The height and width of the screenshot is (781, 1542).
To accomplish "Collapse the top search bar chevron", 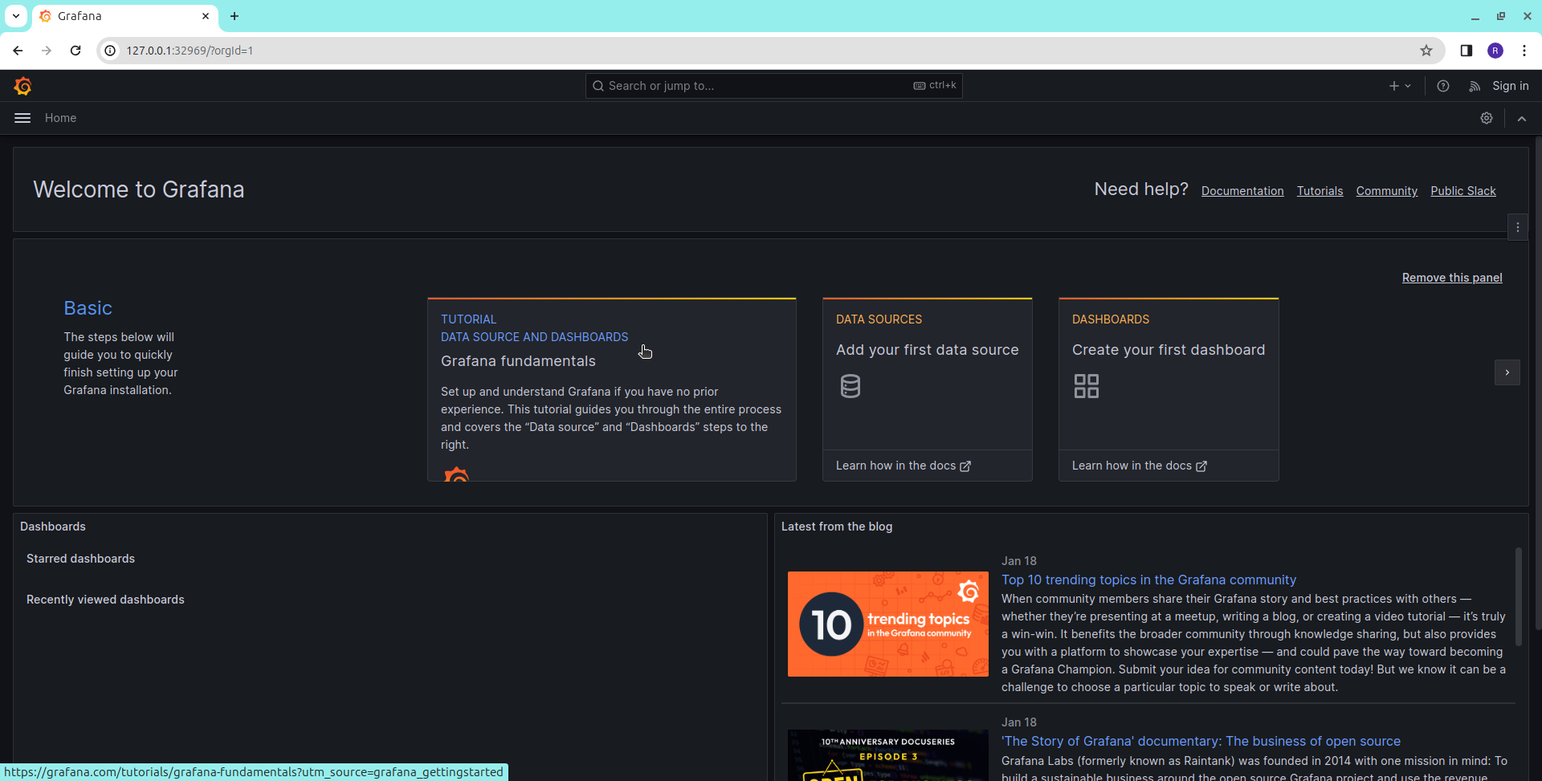I will 1522,118.
